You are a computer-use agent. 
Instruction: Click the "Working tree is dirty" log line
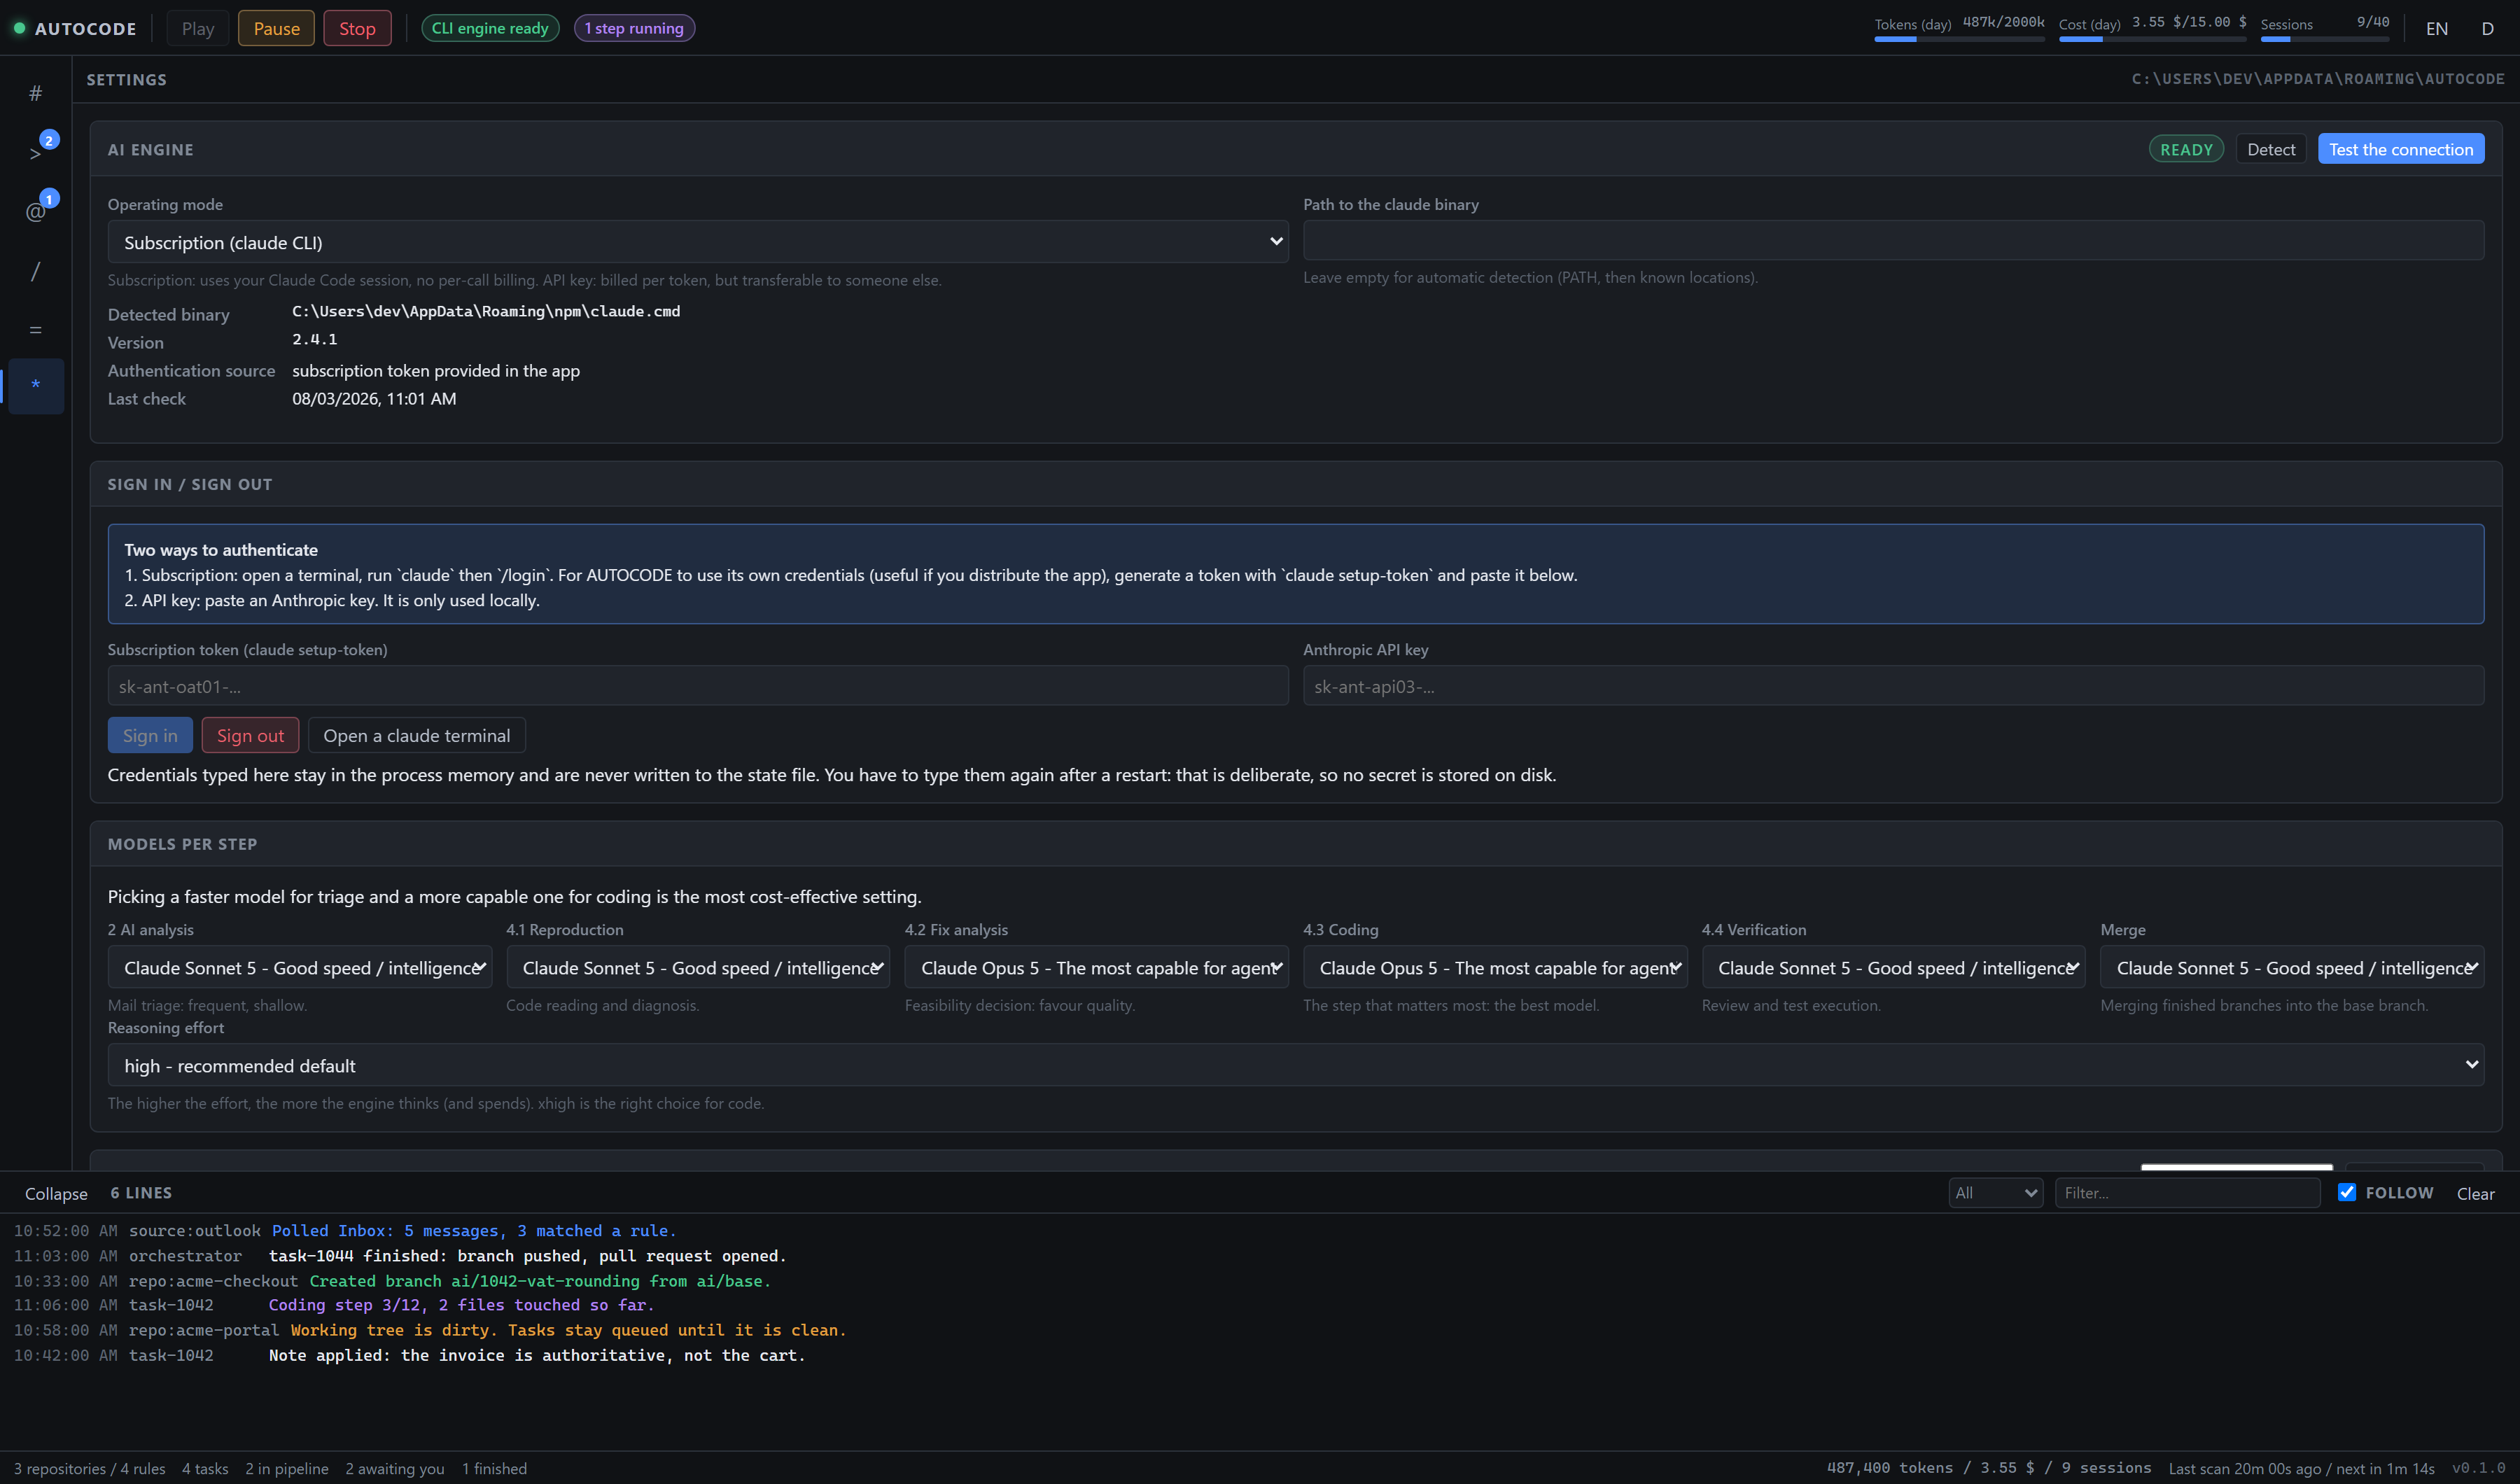568,1329
